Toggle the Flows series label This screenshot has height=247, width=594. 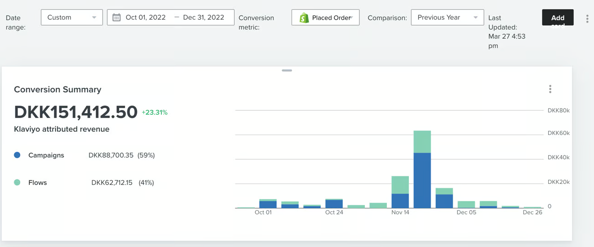(x=38, y=183)
